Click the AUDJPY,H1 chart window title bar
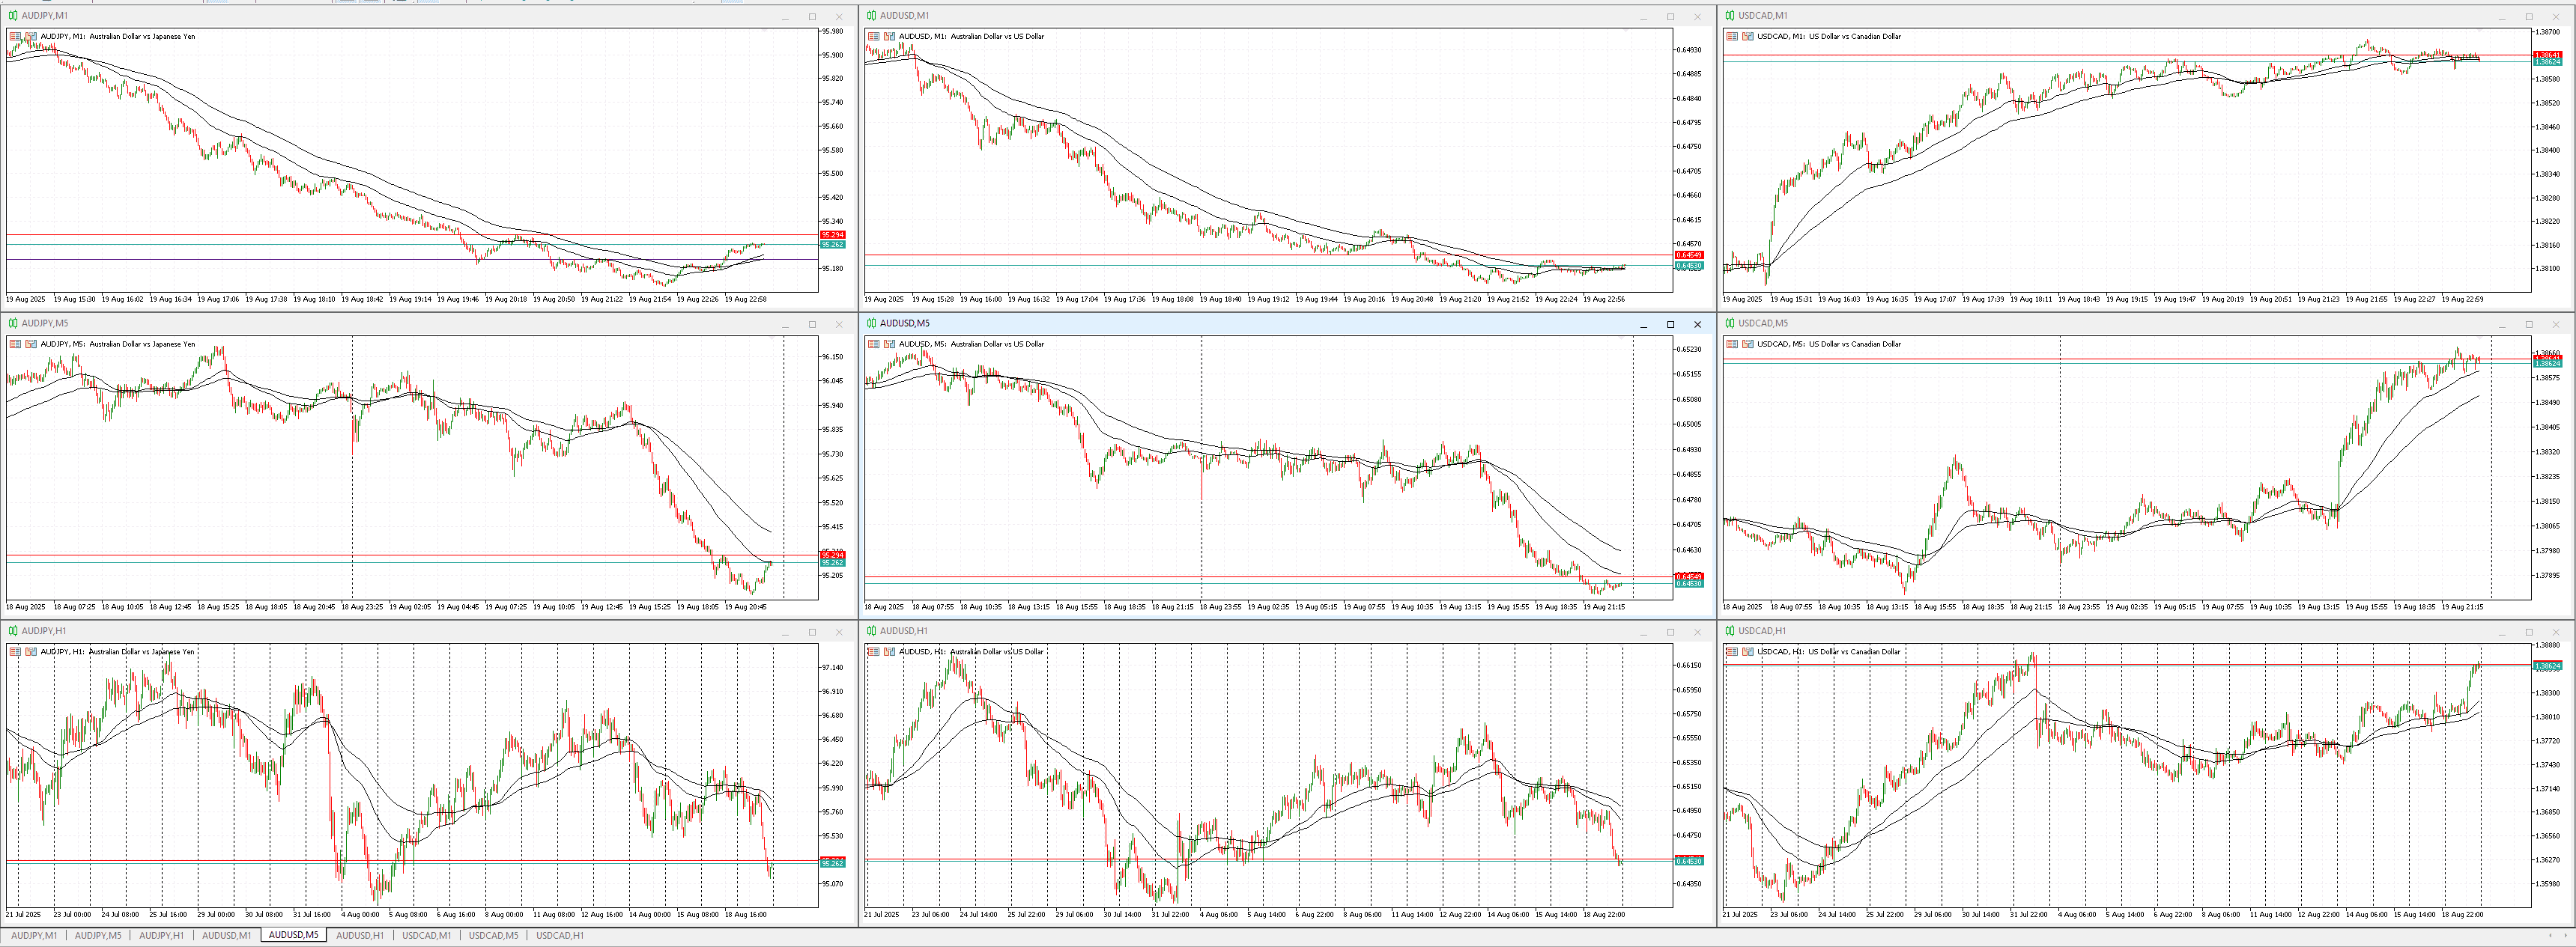This screenshot has width=2576, height=947. (400, 631)
